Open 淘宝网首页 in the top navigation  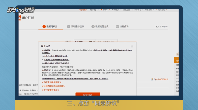83,10
